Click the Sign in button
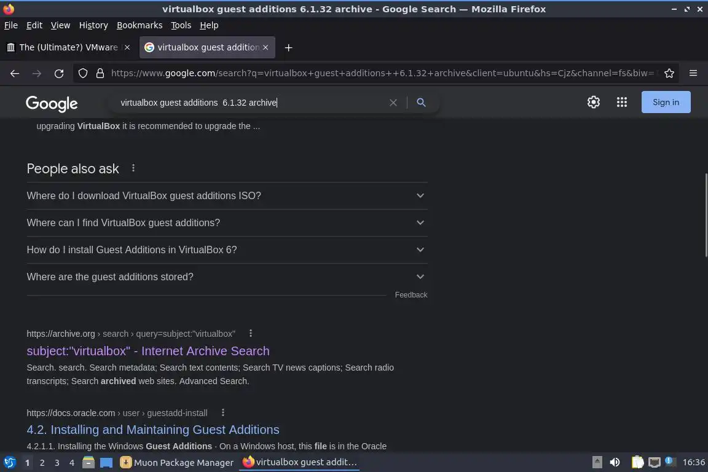708x472 pixels. [x=666, y=102]
